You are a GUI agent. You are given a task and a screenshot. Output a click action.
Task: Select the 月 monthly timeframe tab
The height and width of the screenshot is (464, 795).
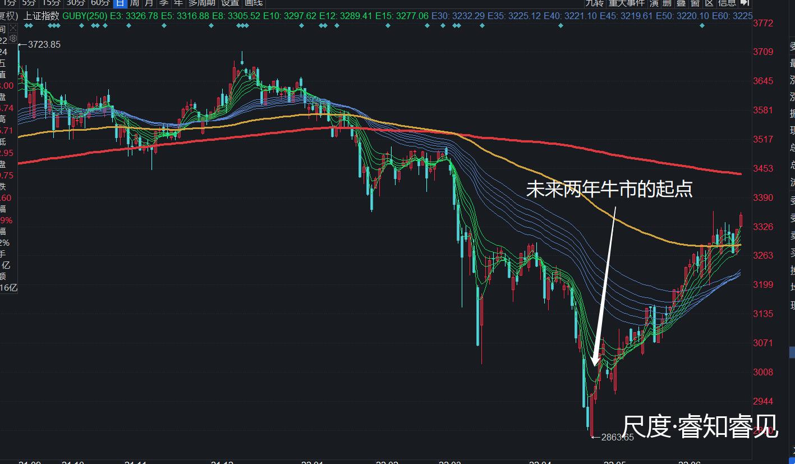click(x=149, y=3)
